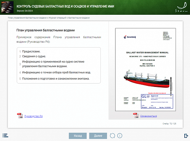Click PDF icon beside Ознакомиться link
The width and height of the screenshot is (190, 141).
click(x=136, y=115)
